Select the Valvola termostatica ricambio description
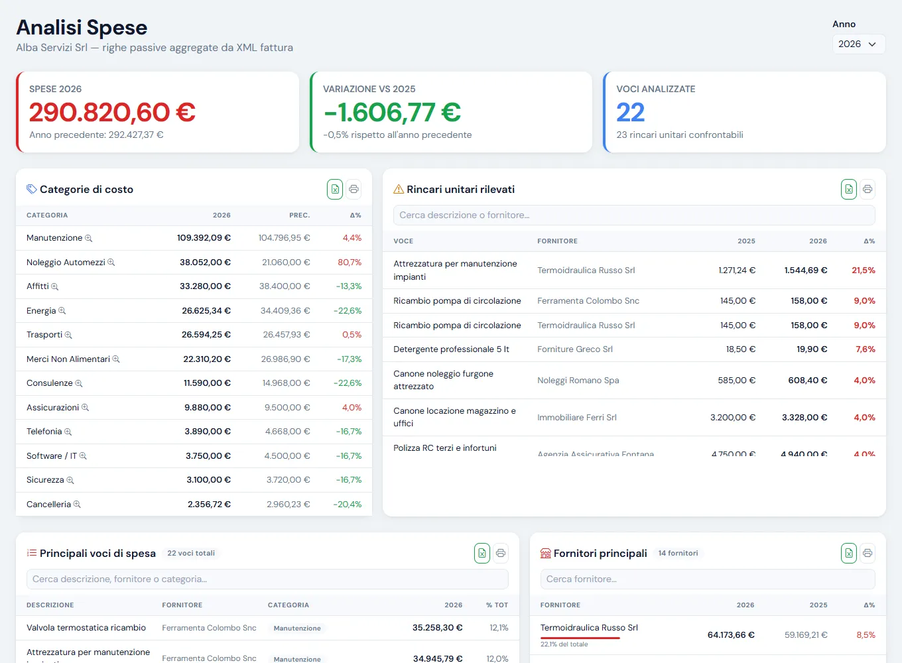The height and width of the screenshot is (663, 902). pos(86,628)
